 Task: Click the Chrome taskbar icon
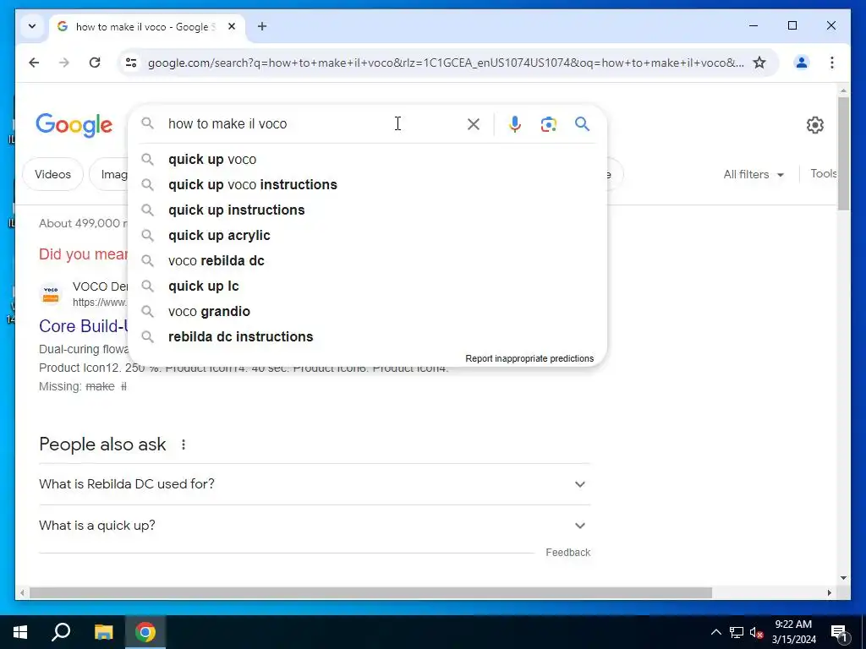145,632
